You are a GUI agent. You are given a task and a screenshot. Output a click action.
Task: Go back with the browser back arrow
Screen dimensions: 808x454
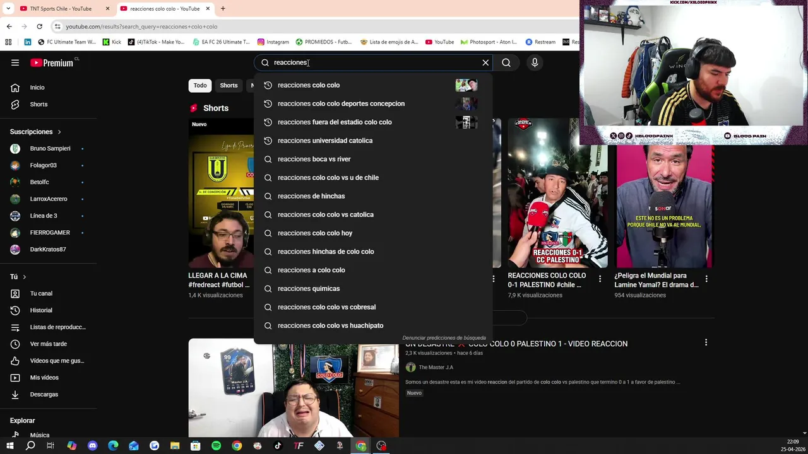[x=9, y=26]
